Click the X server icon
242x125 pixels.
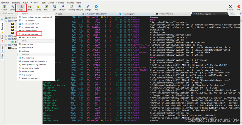[230, 8]
